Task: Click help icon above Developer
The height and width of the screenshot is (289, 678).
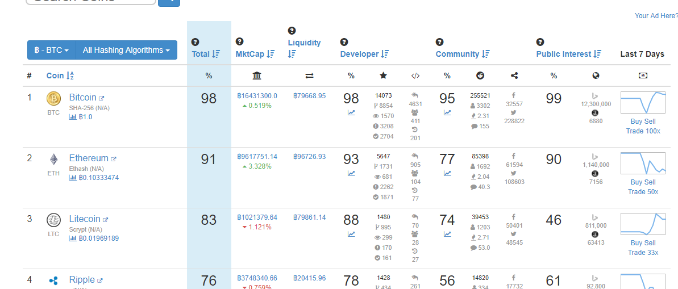Action: [344, 42]
